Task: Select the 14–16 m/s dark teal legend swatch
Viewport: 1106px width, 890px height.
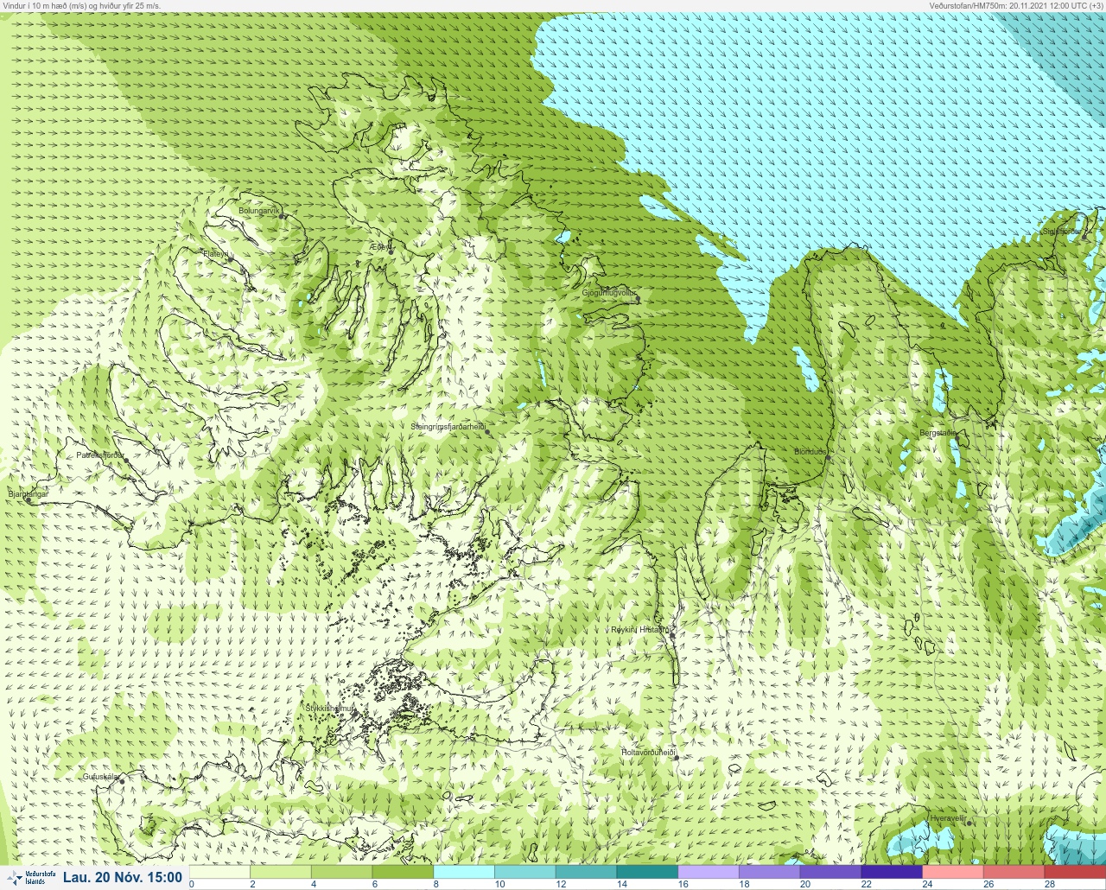Action: [x=648, y=872]
